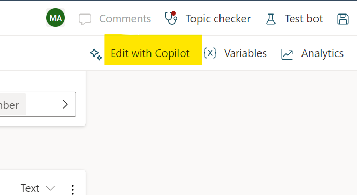Open the Text message type selector
Screen dimensions: 357x195
(x=38, y=188)
